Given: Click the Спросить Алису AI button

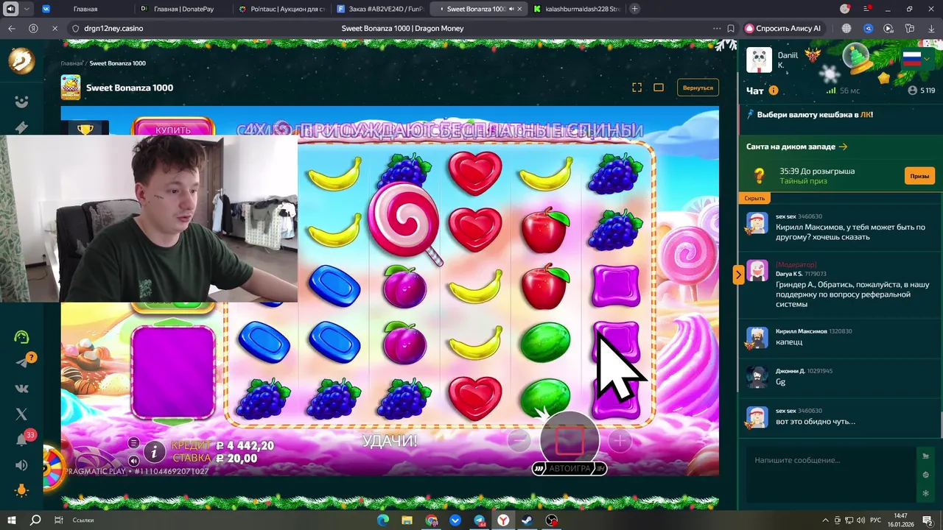Looking at the screenshot, I should click(x=783, y=28).
